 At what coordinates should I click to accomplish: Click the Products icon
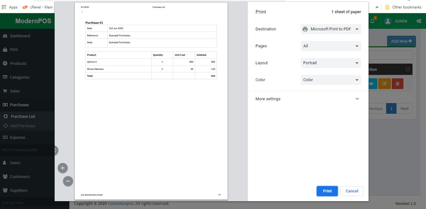(5, 63)
